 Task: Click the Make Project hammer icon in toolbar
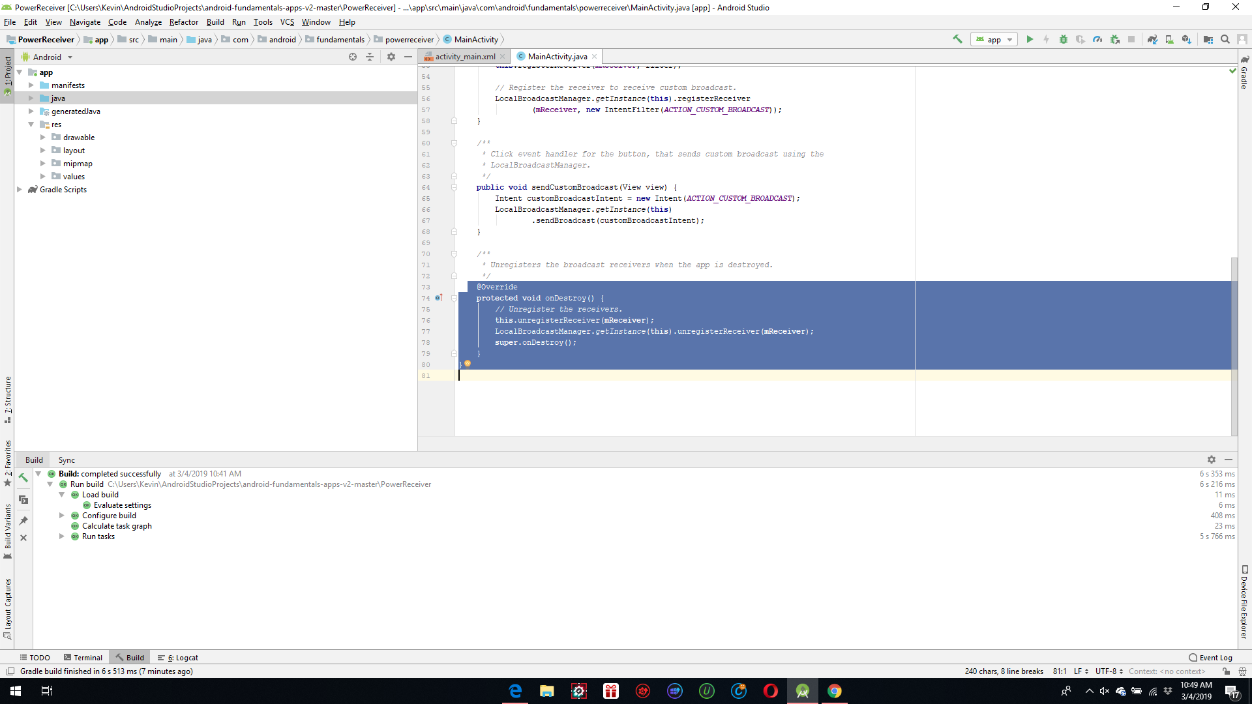[x=957, y=39]
